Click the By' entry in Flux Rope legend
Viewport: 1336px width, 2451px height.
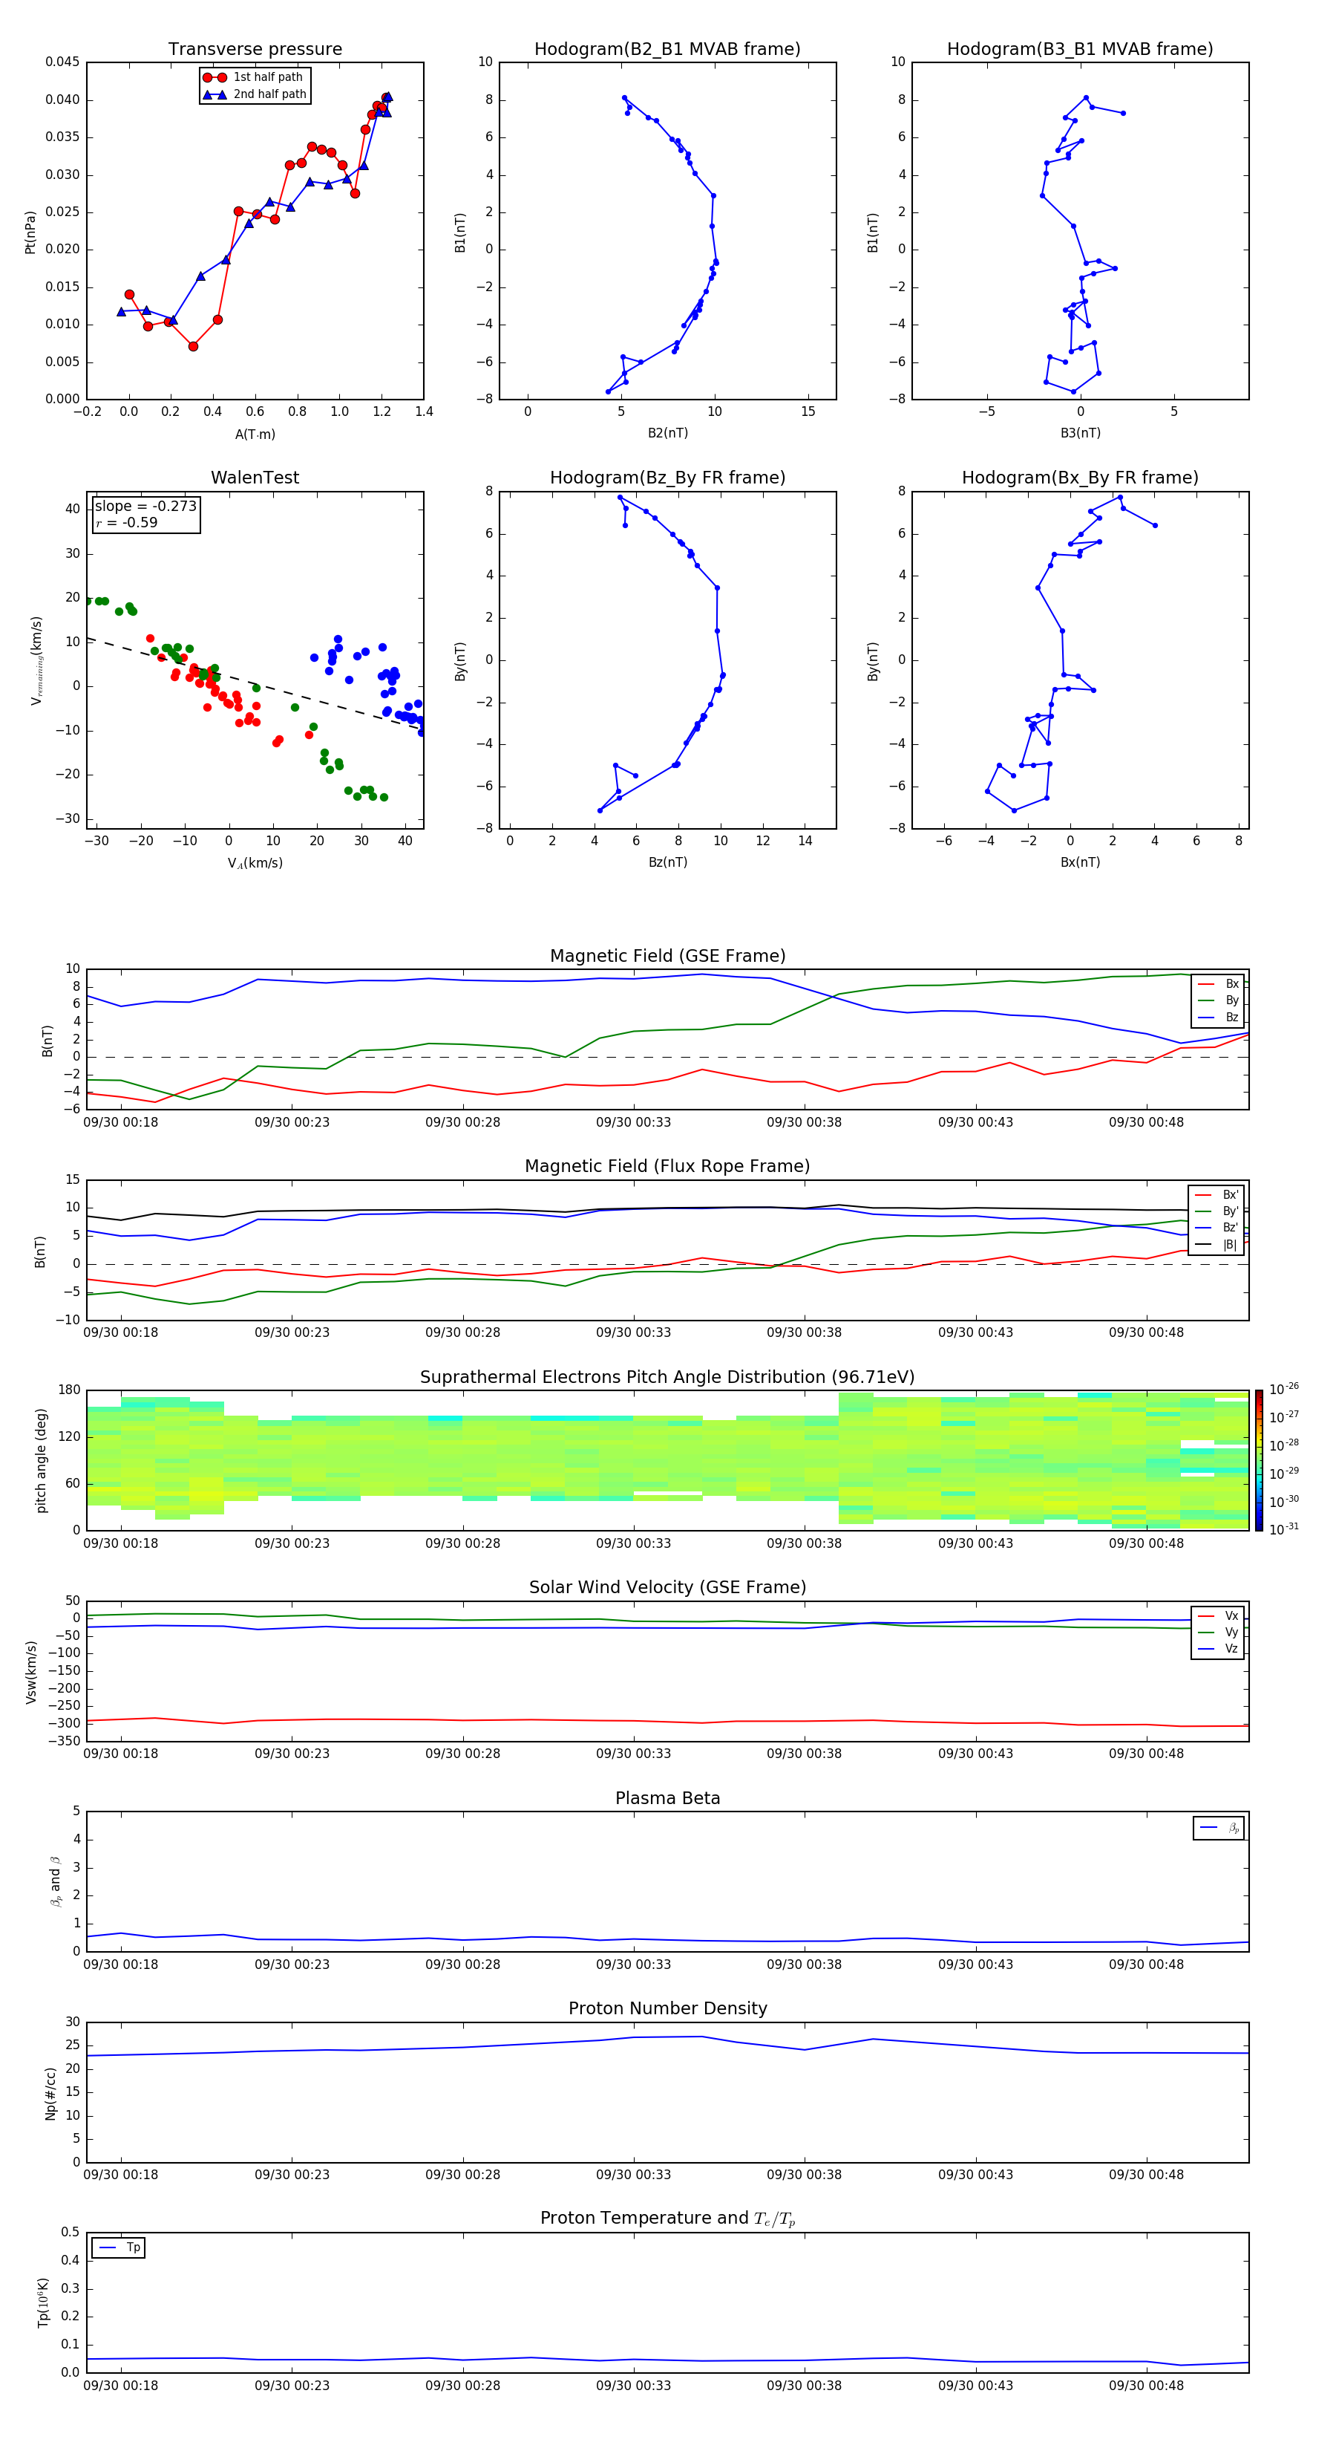point(1217,1211)
